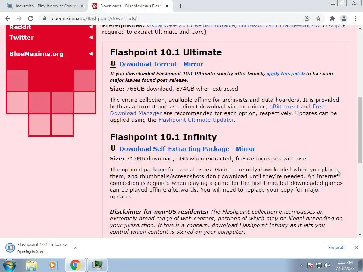
Task: Close the Downloads Flashpoint tab
Action: (167, 6)
